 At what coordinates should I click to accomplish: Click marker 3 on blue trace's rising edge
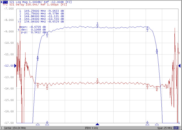[x=38, y=57]
